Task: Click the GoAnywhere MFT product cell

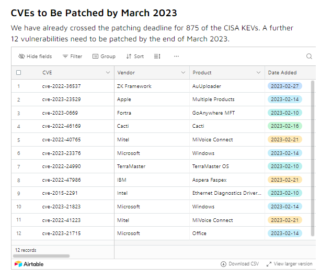Action: tap(227, 113)
